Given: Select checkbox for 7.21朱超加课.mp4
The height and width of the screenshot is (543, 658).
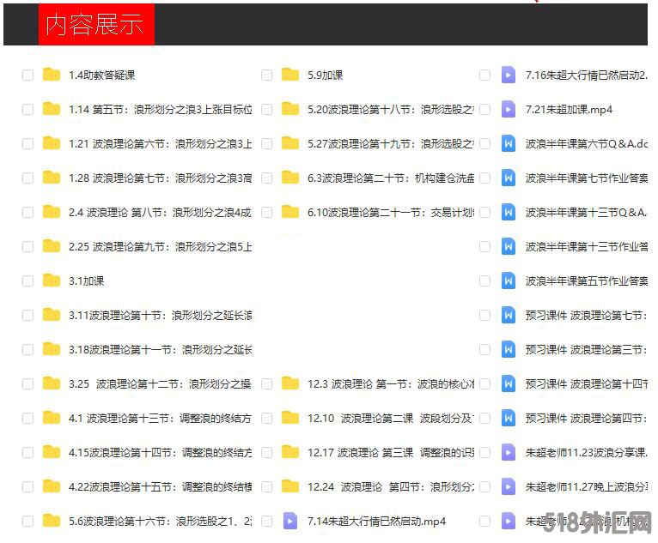Looking at the screenshot, I should 484,109.
